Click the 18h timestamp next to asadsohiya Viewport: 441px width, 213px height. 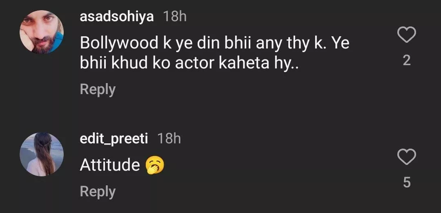(x=175, y=17)
